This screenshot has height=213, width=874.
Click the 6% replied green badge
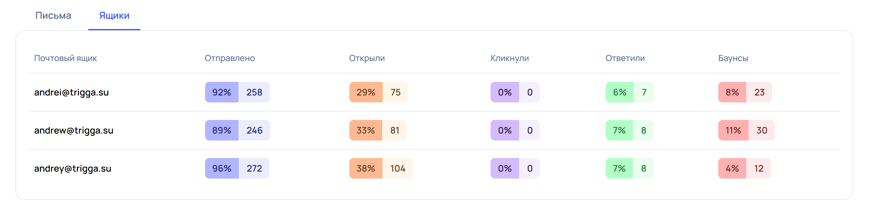click(x=620, y=92)
